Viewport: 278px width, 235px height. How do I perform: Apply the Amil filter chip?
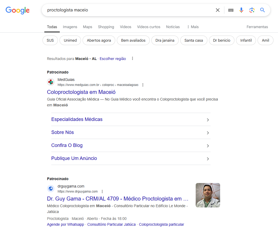[266, 40]
